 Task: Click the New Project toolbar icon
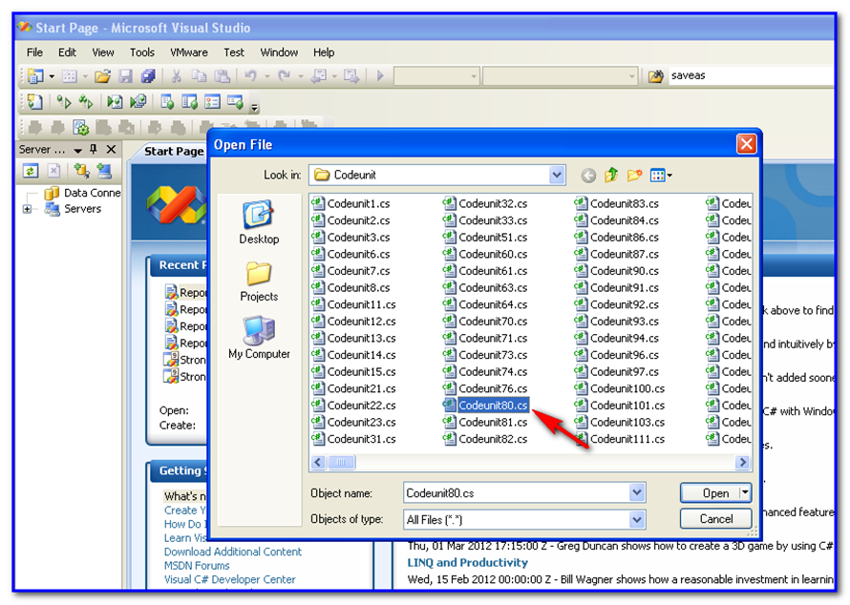point(35,76)
